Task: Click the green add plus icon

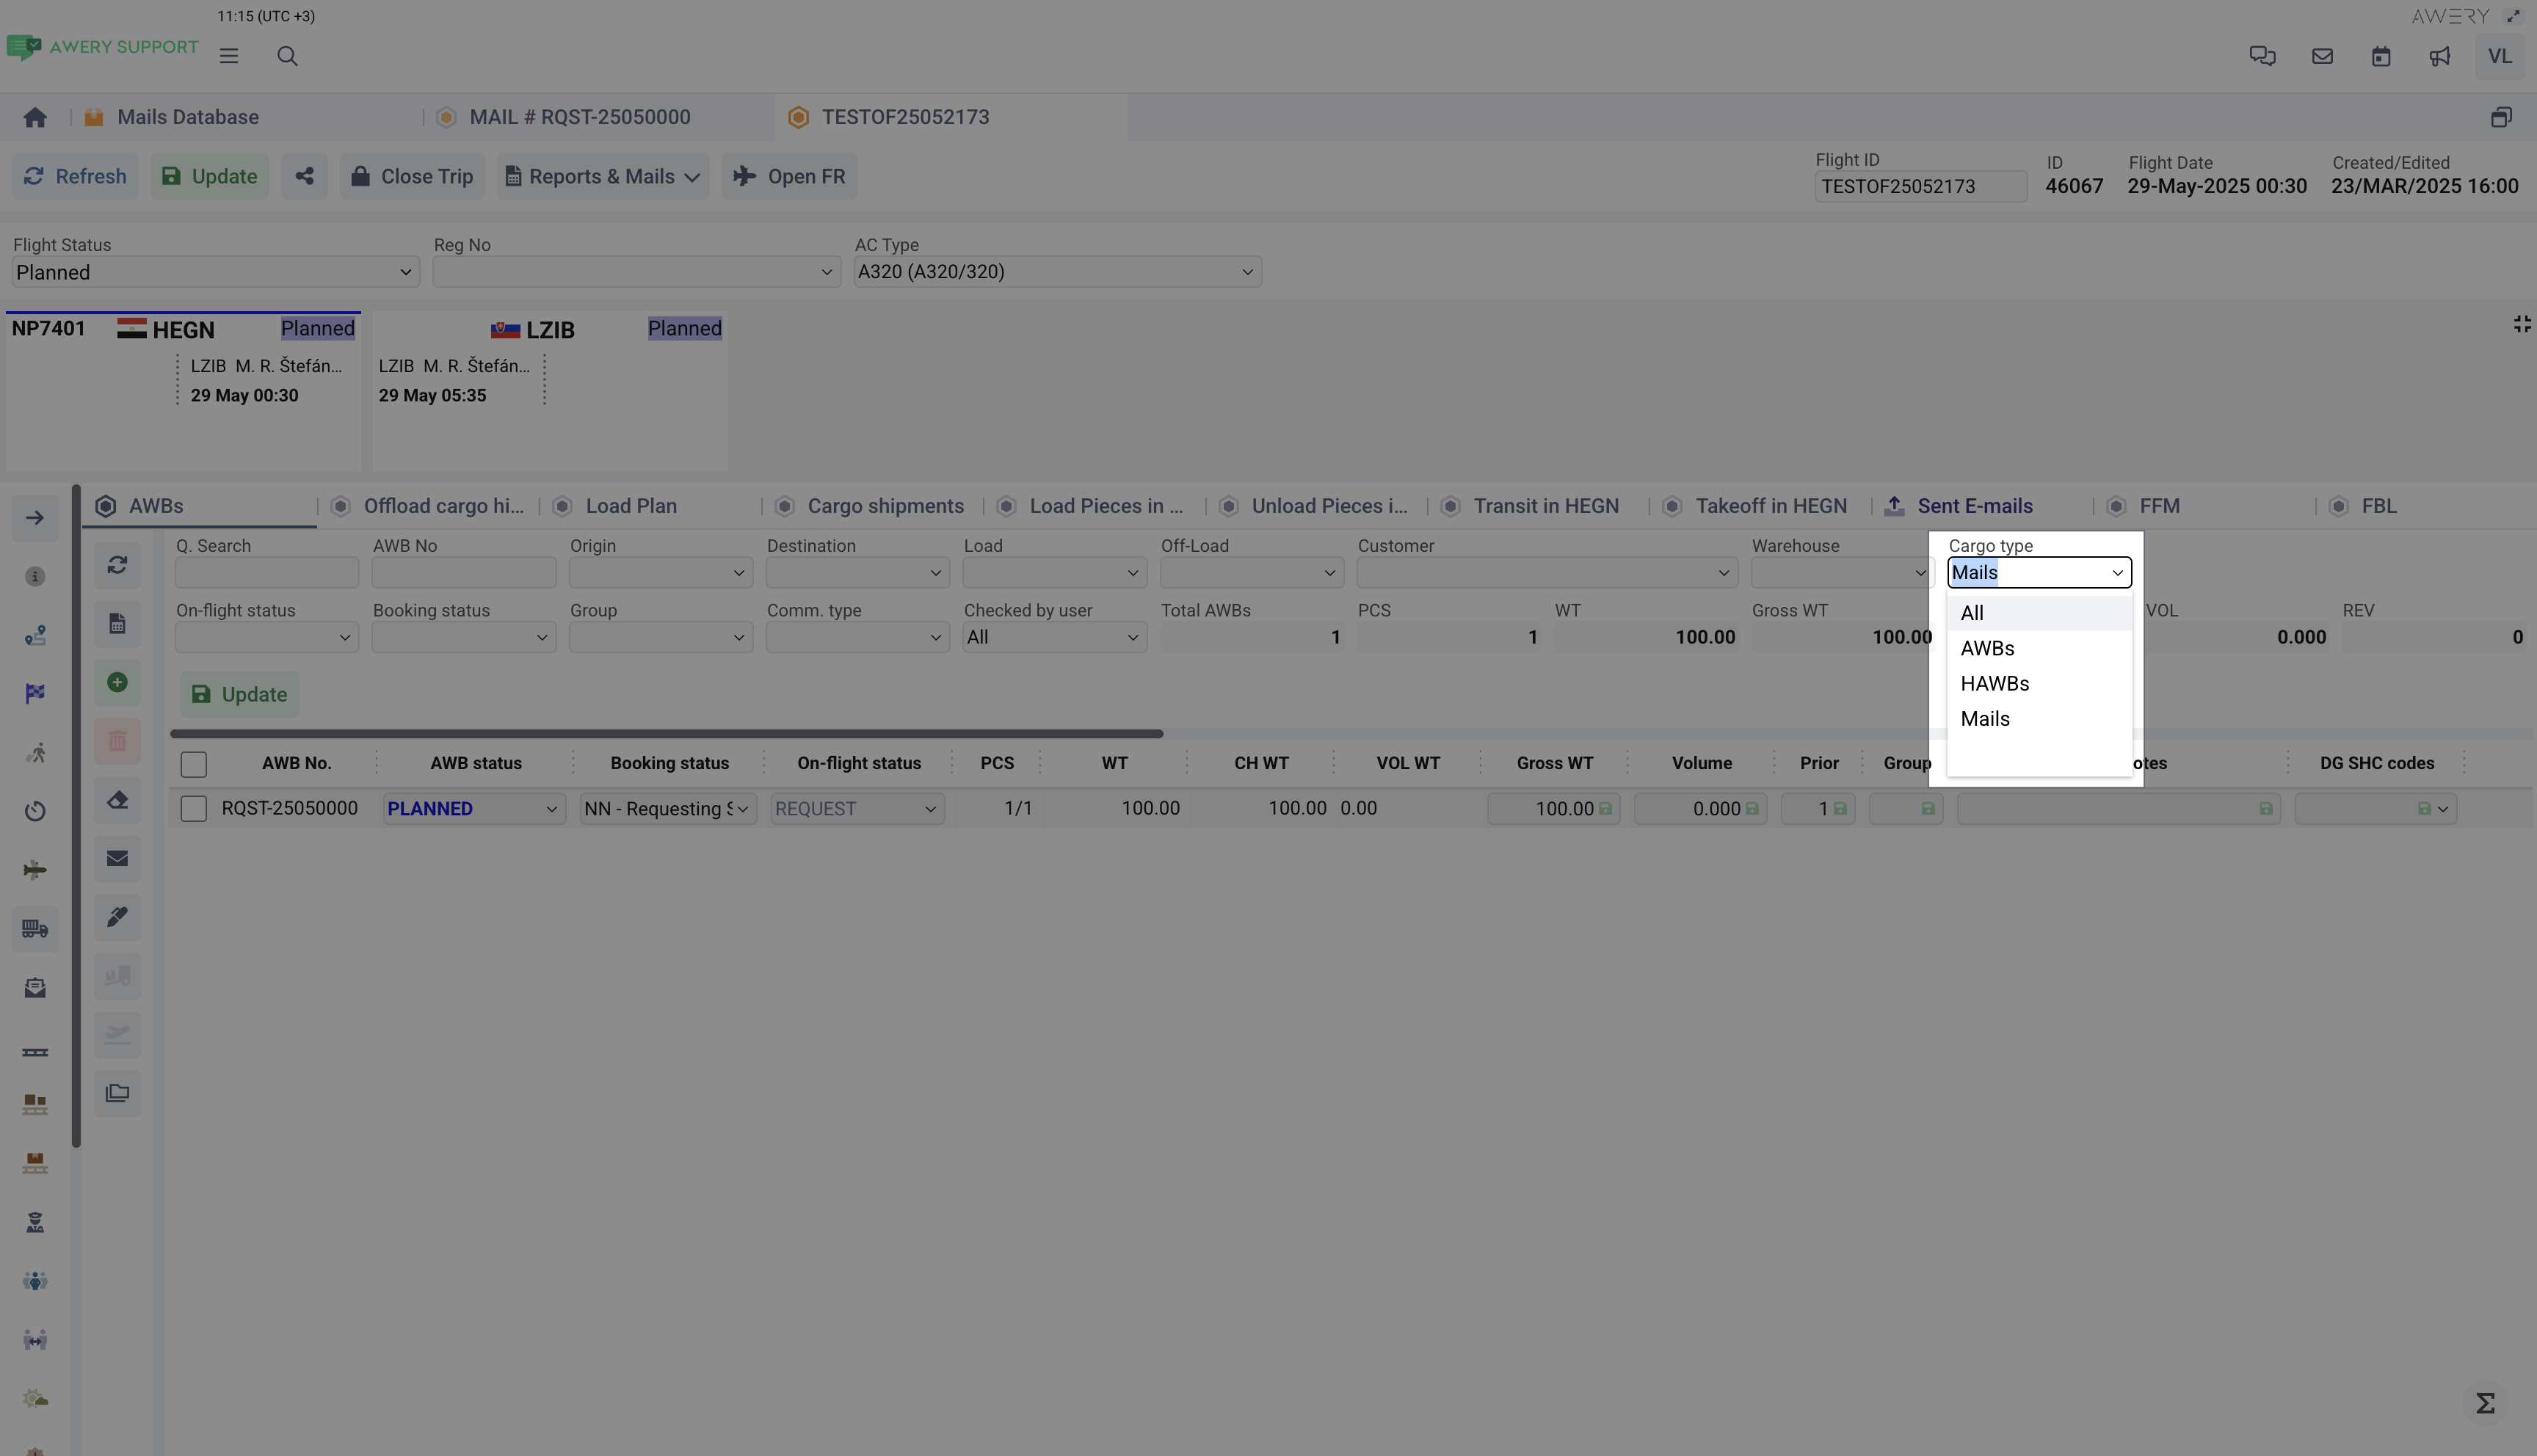Action: [117, 683]
